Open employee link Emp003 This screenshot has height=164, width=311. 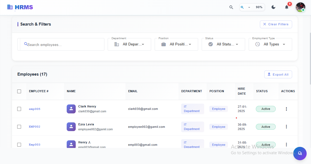click(34, 145)
